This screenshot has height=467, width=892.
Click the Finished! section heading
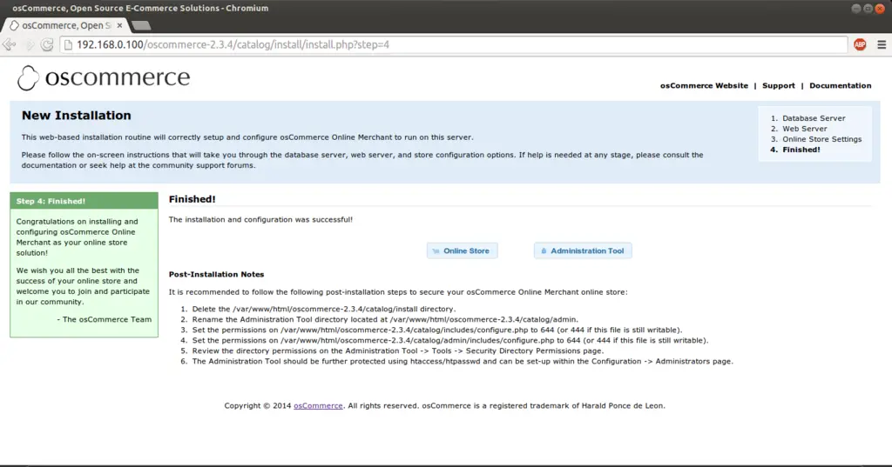click(x=193, y=199)
